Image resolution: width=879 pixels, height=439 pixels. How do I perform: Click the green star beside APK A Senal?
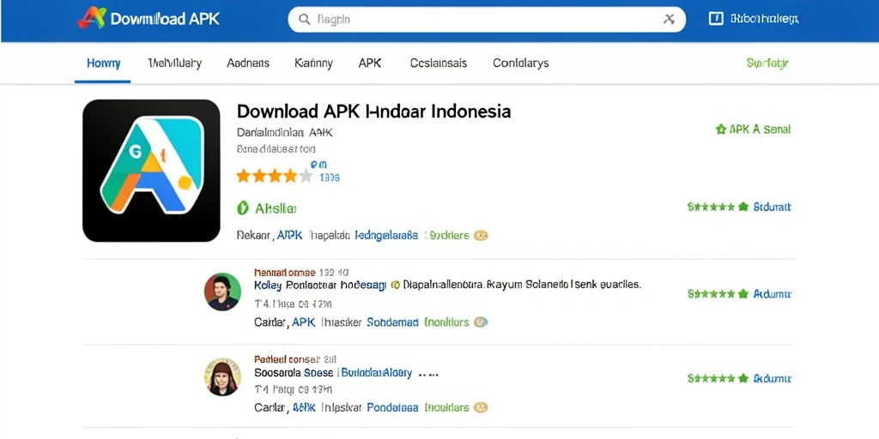(721, 129)
